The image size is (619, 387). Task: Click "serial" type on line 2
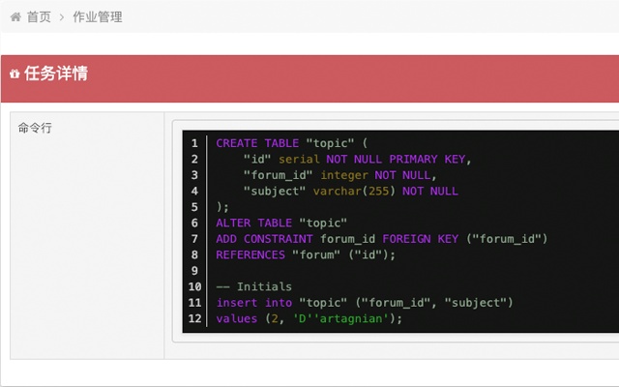click(x=299, y=159)
